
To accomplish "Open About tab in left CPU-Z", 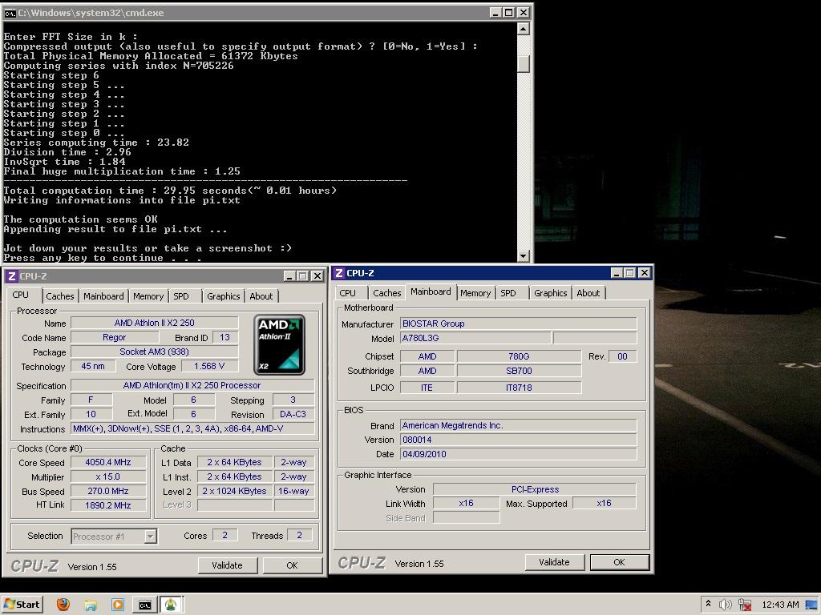I will click(261, 296).
